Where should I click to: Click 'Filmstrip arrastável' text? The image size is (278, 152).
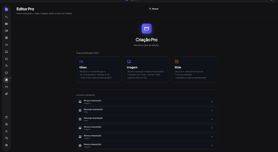pos(183,75)
